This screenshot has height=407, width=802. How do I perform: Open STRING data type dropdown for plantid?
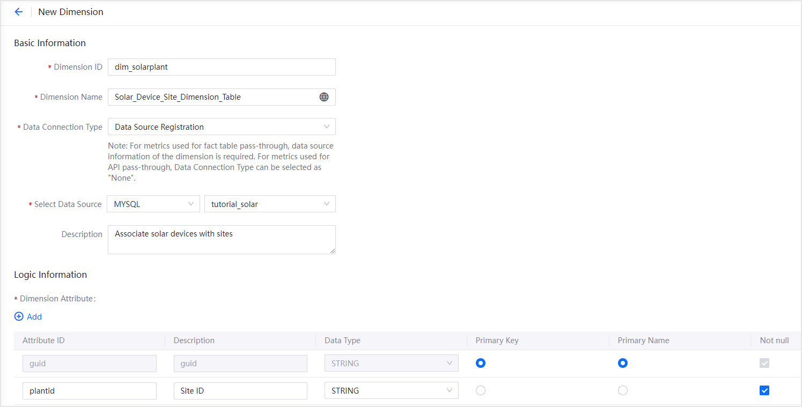click(x=392, y=390)
